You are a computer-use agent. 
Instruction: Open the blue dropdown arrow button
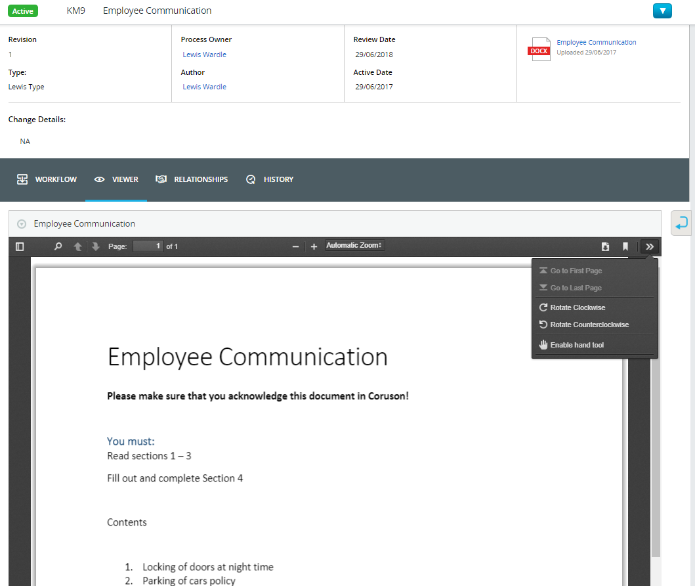click(x=662, y=11)
